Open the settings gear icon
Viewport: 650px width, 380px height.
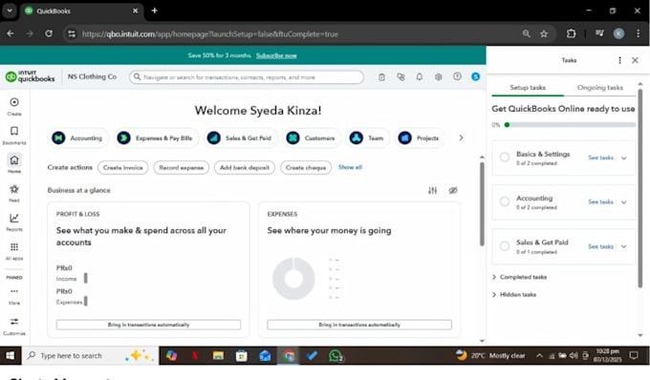438,77
